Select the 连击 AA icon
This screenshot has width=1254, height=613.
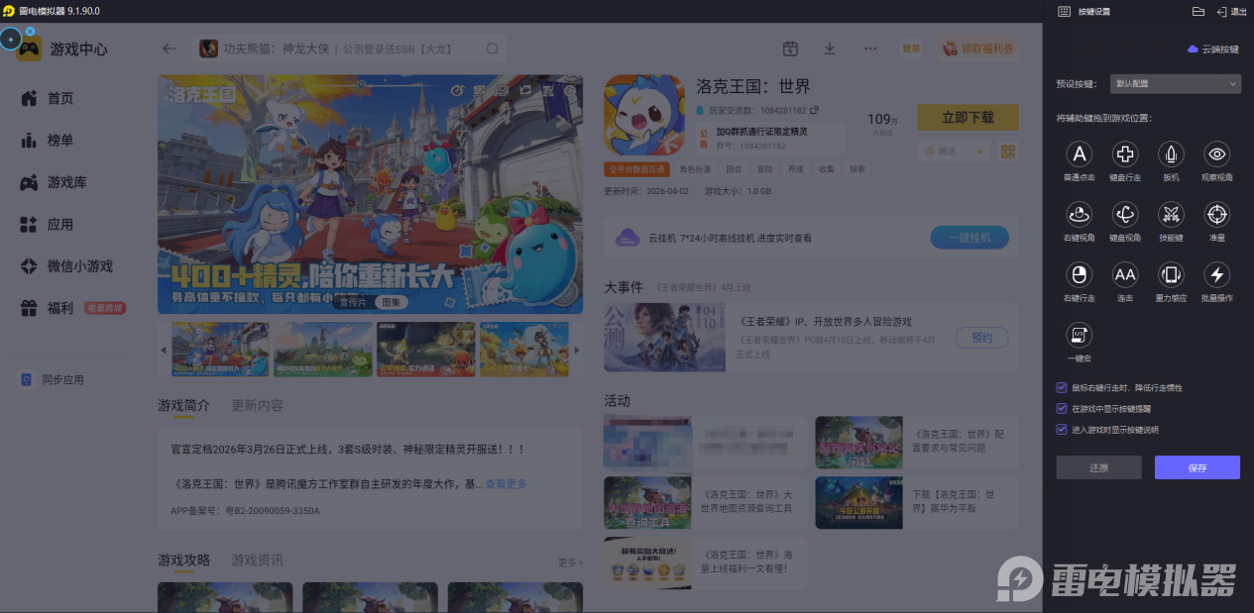(1125, 274)
